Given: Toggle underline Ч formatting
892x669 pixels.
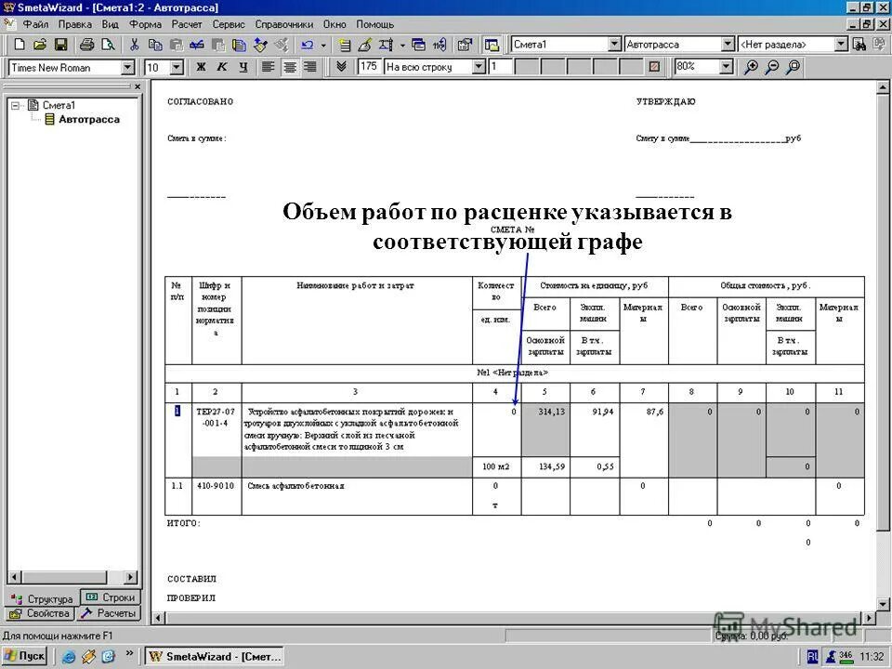Looking at the screenshot, I should pyautogui.click(x=243, y=67).
